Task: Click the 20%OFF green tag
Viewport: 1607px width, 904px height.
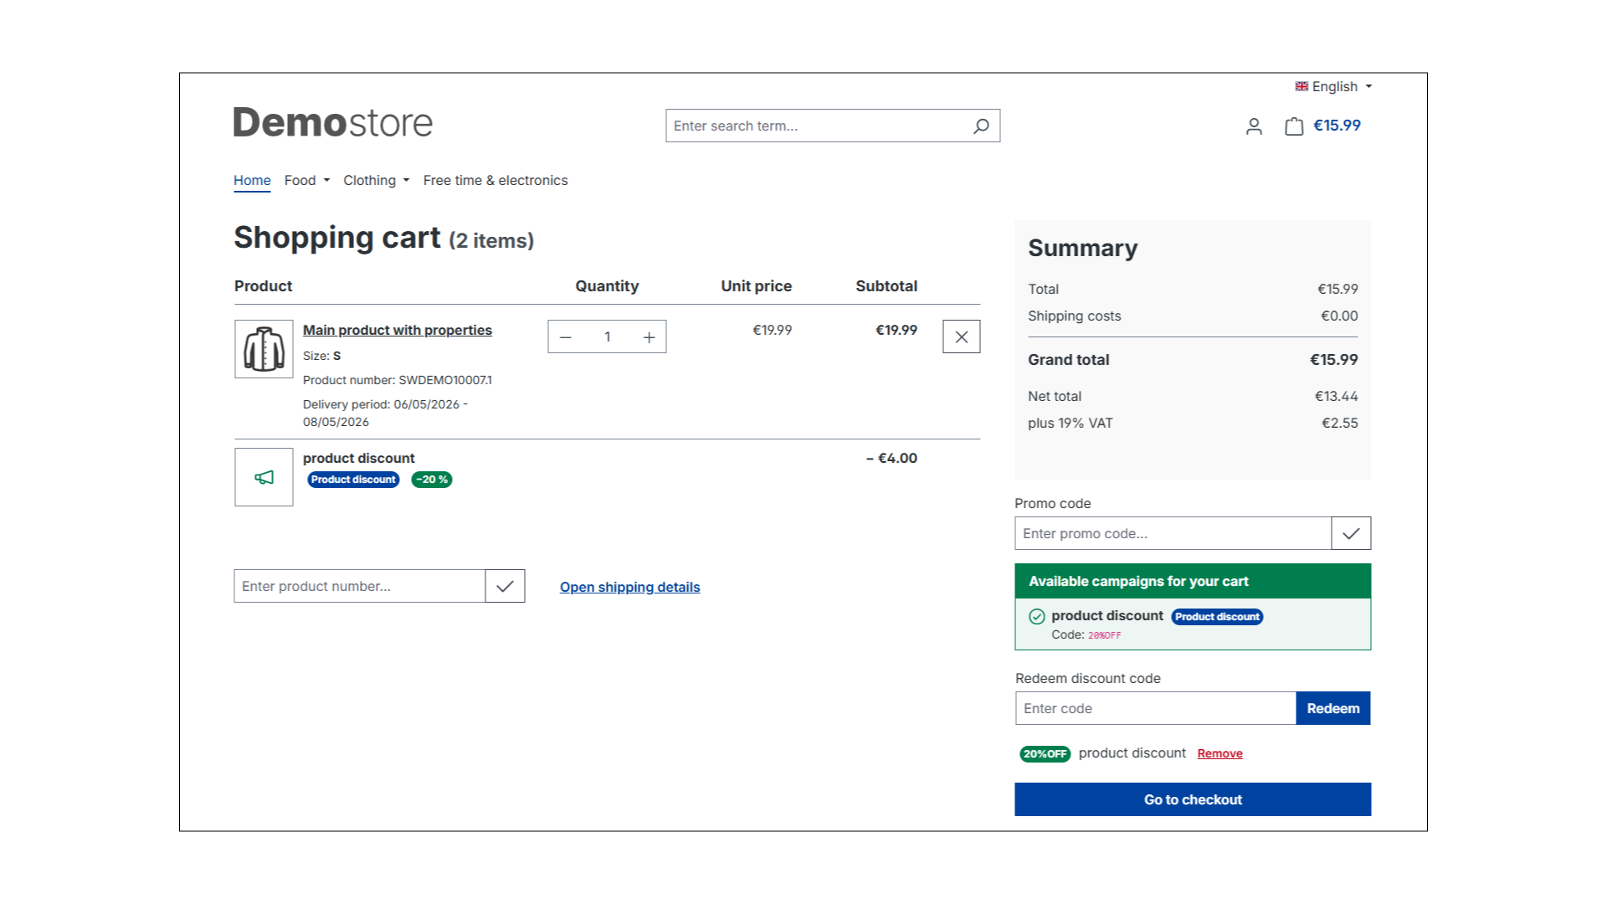Action: pos(1045,754)
